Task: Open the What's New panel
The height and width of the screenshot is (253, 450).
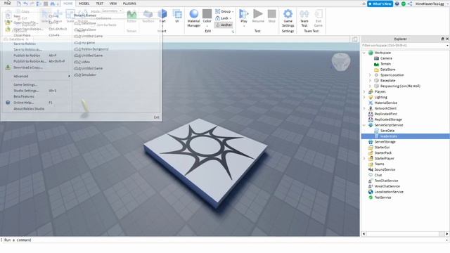Action: click(380, 4)
